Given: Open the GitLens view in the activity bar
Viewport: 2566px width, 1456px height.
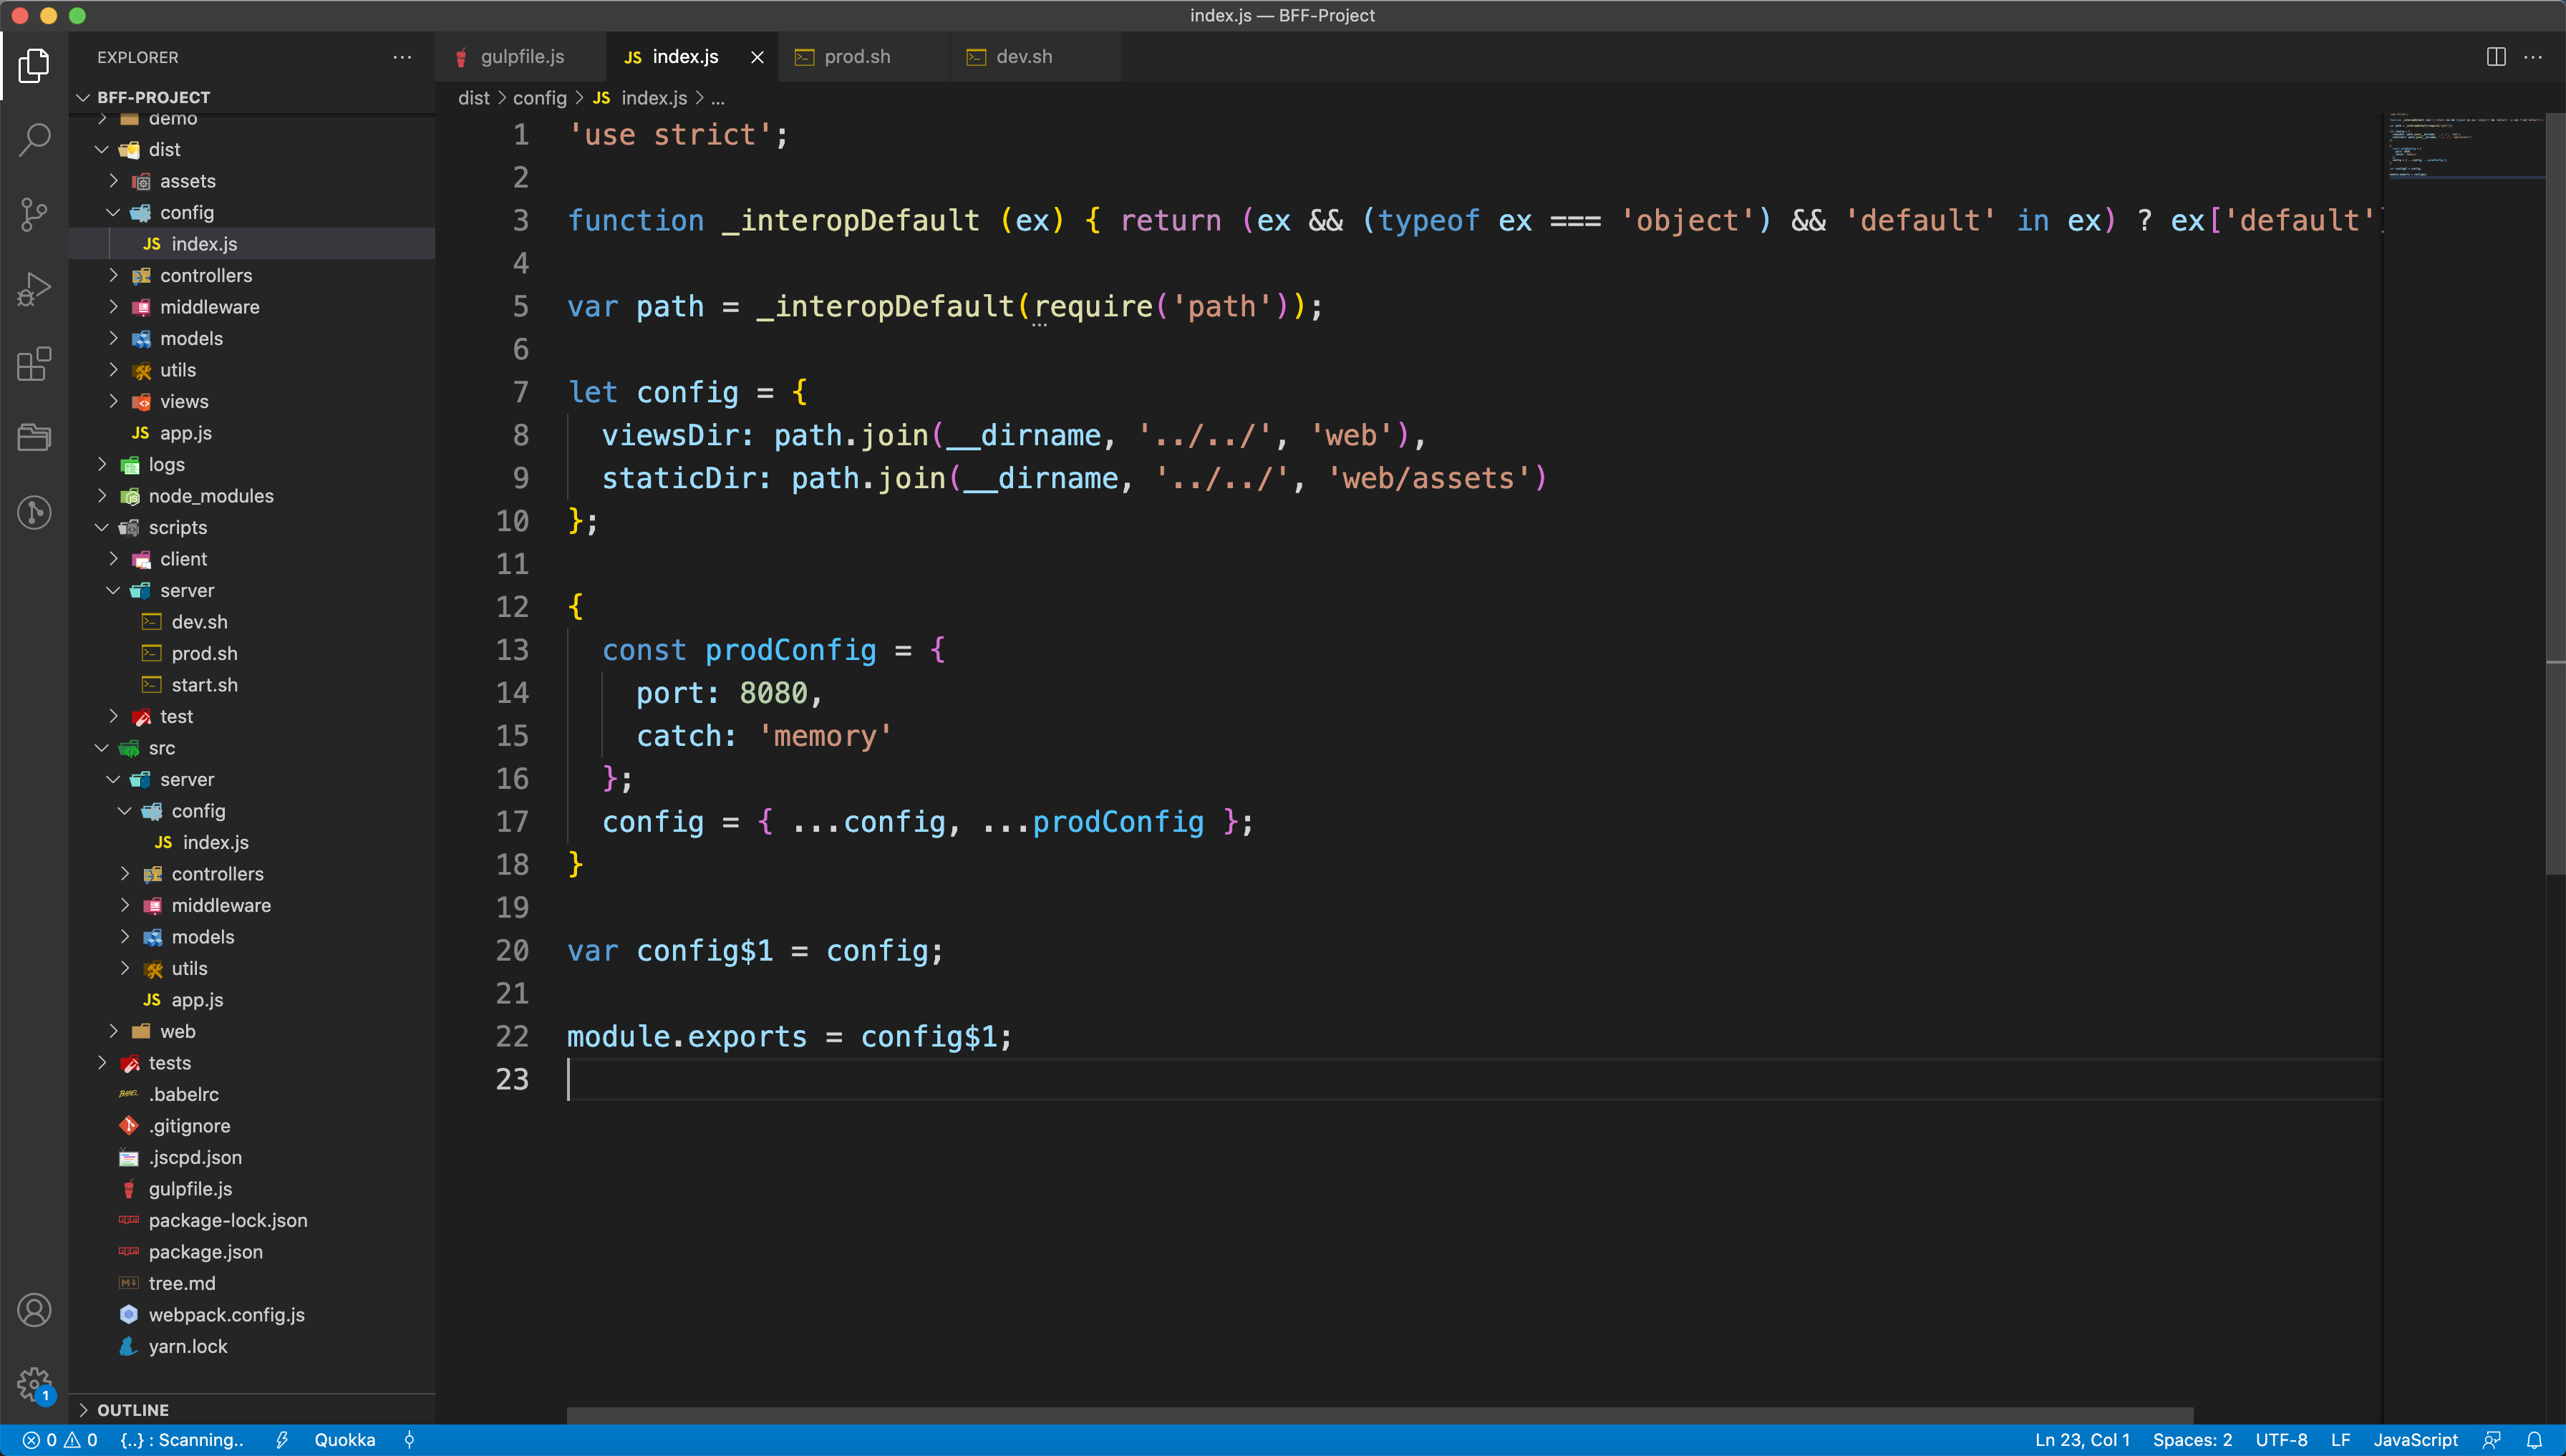Looking at the screenshot, I should click(x=34, y=512).
